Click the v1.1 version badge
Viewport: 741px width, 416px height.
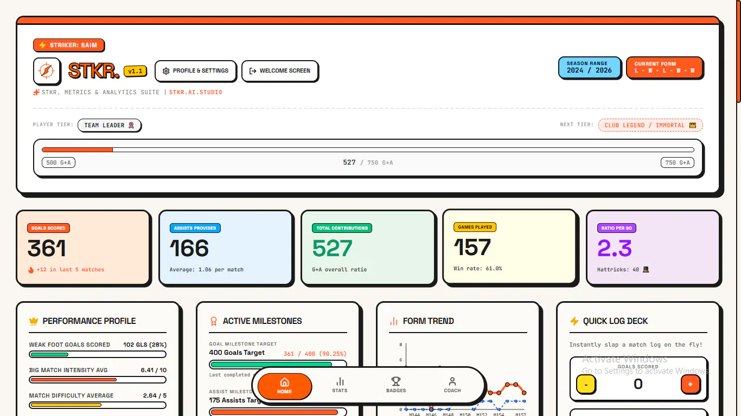click(x=136, y=71)
